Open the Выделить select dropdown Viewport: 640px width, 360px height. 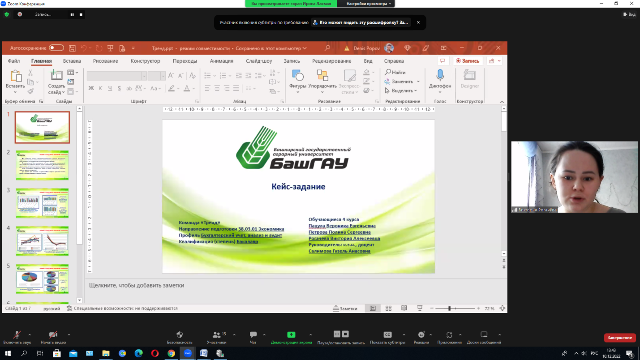401,90
